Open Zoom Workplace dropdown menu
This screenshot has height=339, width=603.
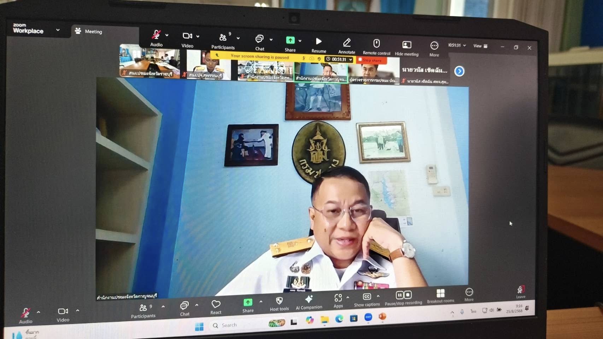(x=58, y=30)
